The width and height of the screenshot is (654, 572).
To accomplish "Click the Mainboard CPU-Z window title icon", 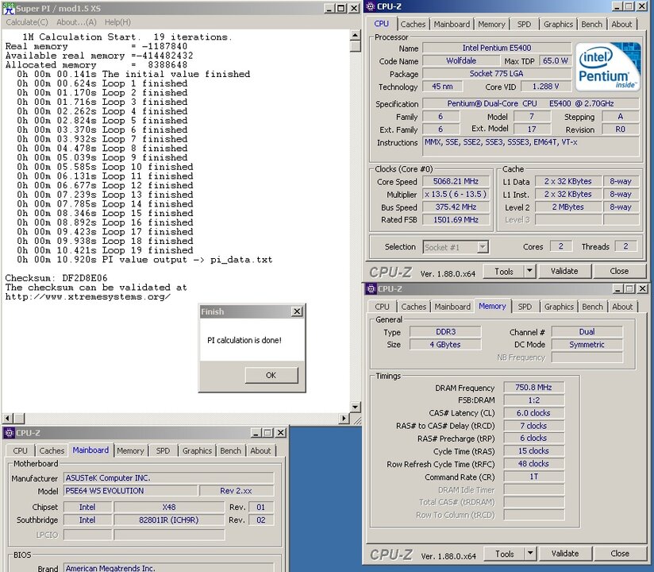I will 10,433.
